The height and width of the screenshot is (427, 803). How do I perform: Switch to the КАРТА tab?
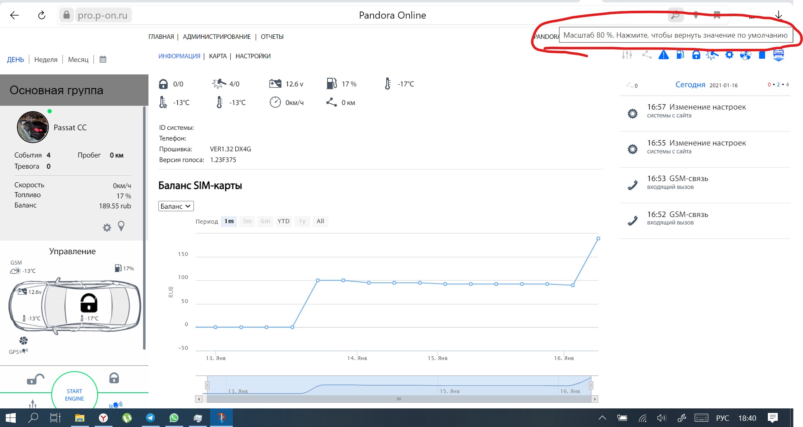tap(217, 56)
